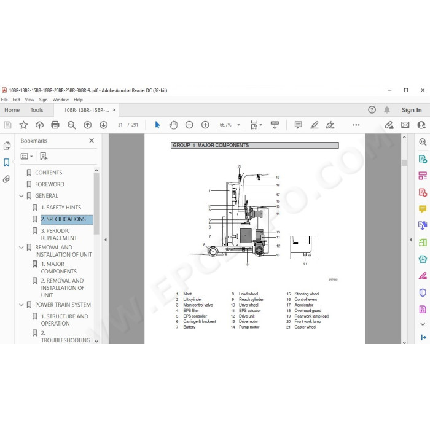Close the Bookmarks panel
Viewport: 430px width, 430px height.
click(92, 141)
